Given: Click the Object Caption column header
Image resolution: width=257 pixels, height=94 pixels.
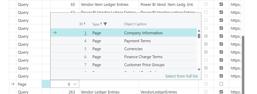Looking at the screenshot, I should point(135,24).
